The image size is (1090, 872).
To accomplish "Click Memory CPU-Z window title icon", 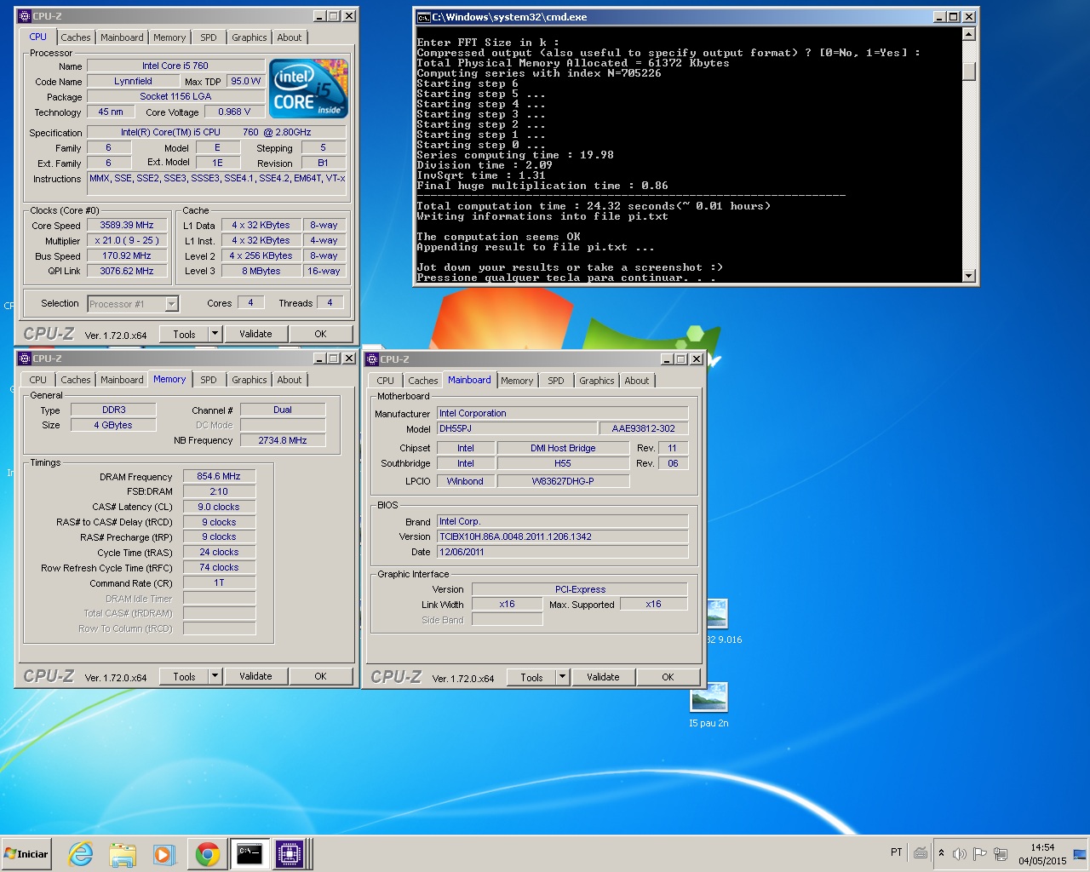I will pos(25,359).
